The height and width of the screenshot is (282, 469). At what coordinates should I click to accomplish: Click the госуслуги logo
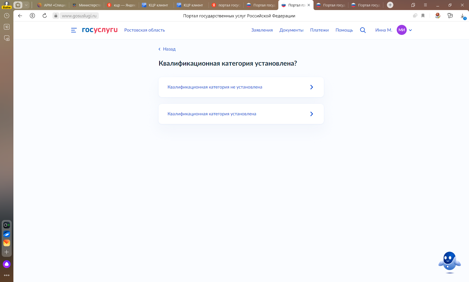pyautogui.click(x=100, y=30)
